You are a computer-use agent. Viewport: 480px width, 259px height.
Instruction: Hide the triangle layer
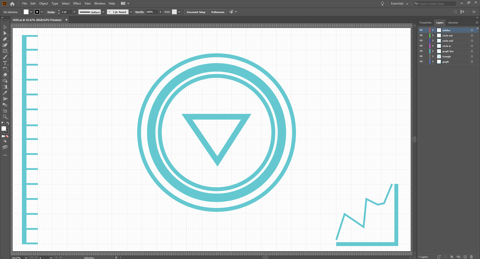(x=421, y=56)
